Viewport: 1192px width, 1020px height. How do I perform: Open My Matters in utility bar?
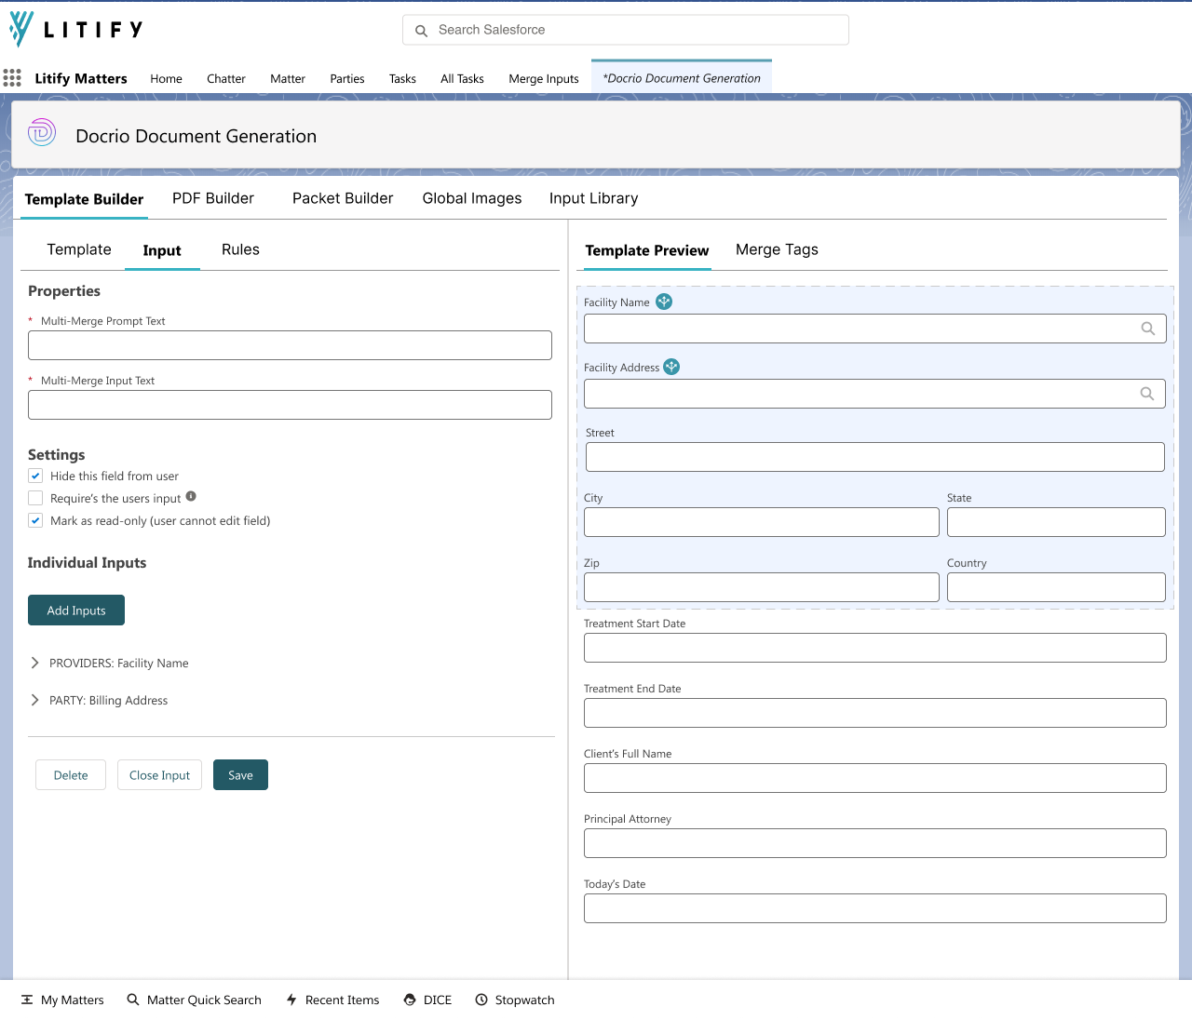62,1000
